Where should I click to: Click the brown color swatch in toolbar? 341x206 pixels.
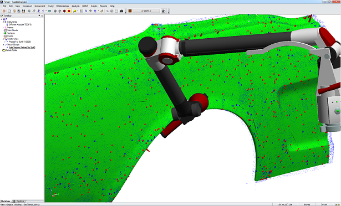click(130, 11)
